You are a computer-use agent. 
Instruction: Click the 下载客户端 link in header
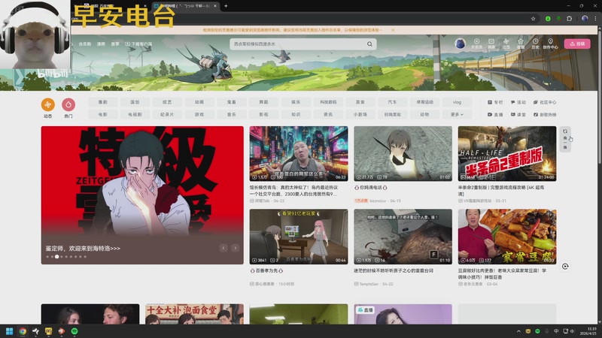click(138, 44)
